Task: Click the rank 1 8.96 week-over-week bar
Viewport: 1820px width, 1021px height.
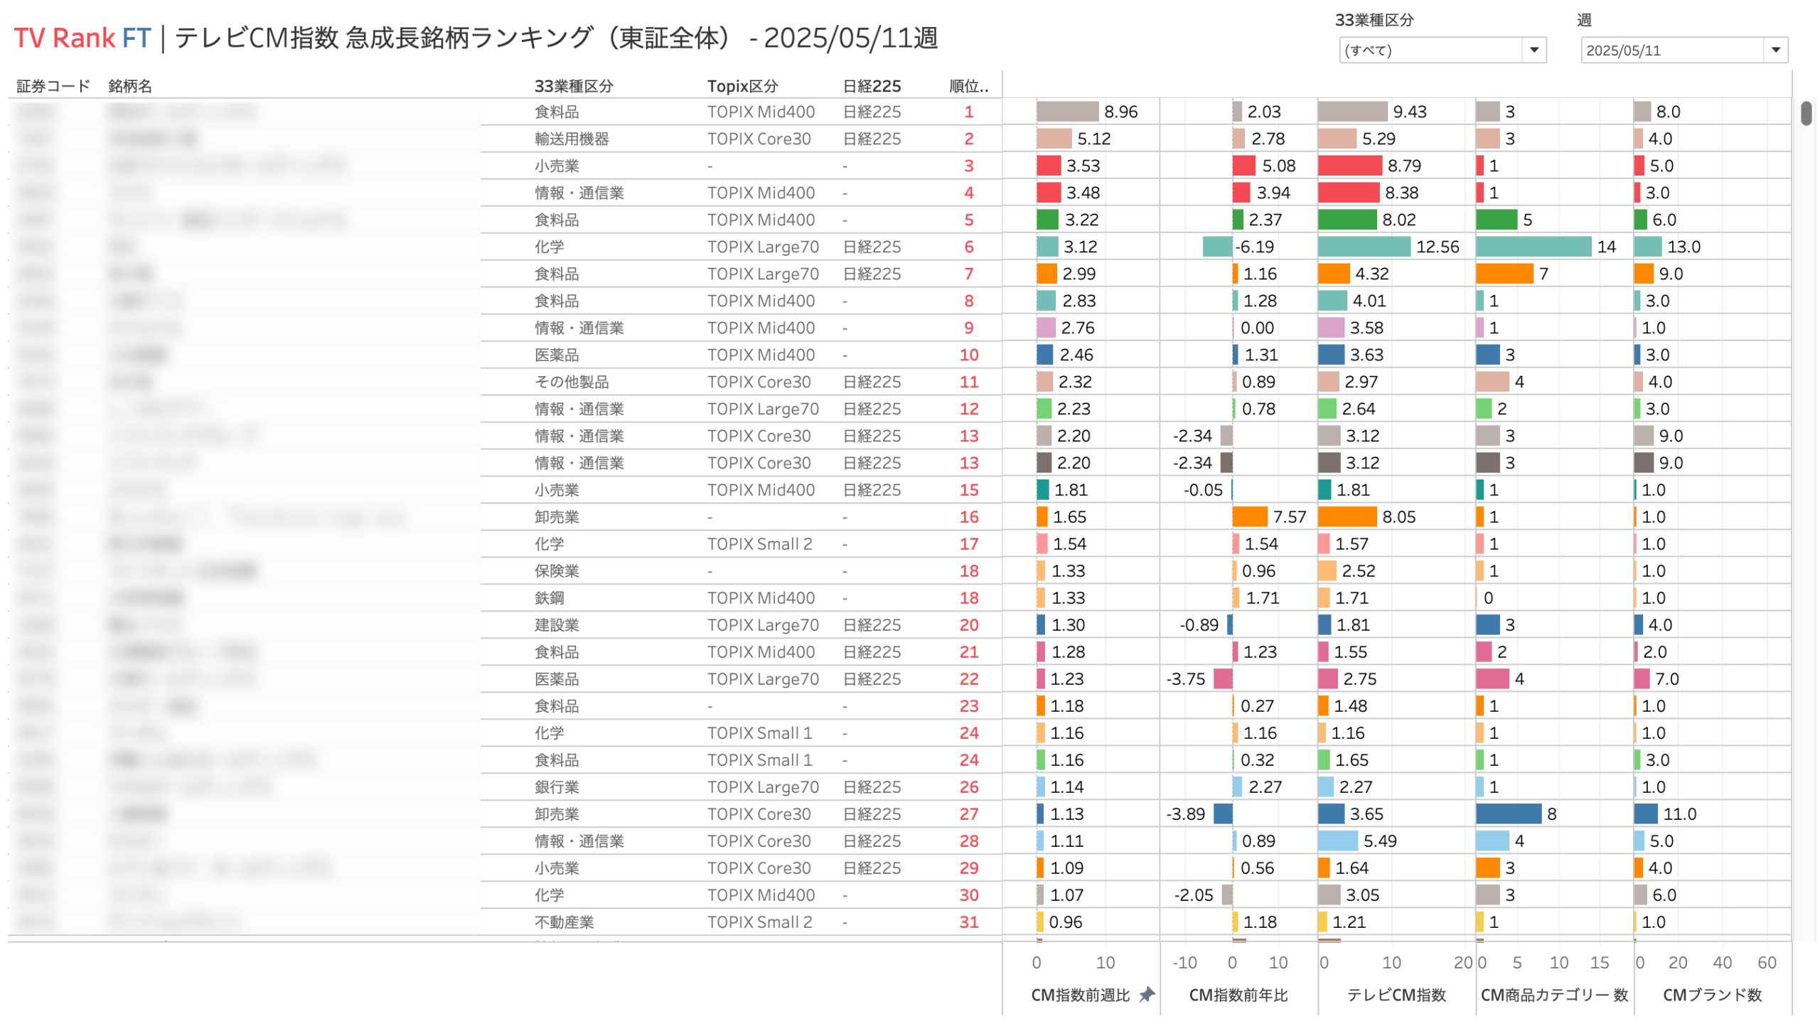Action: [1066, 112]
